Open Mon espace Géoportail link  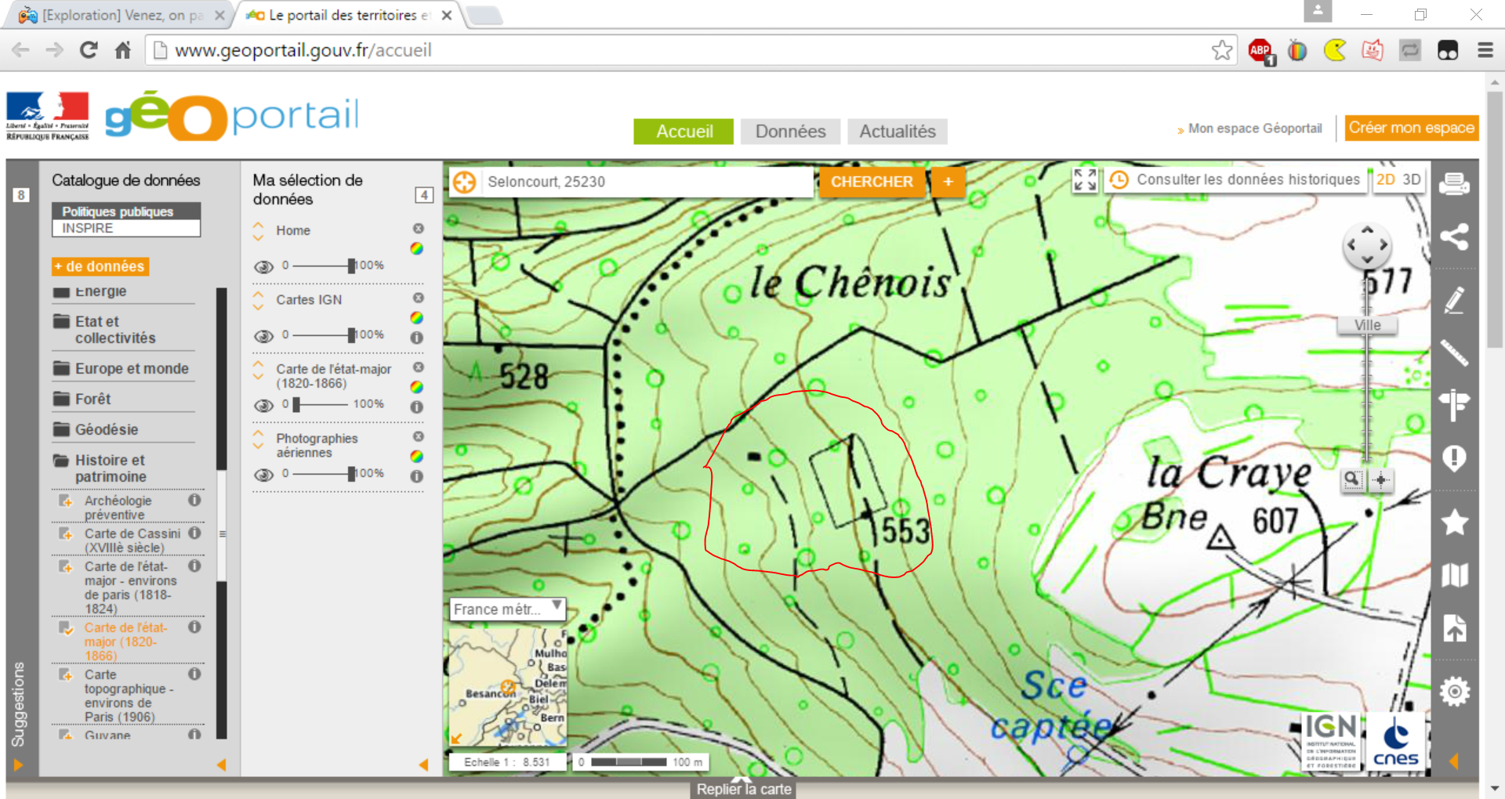tap(1254, 128)
